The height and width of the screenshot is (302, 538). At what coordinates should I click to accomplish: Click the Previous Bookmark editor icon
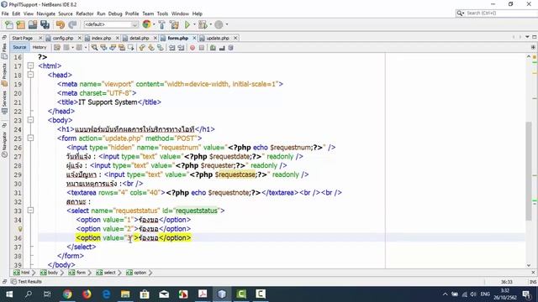[142, 48]
